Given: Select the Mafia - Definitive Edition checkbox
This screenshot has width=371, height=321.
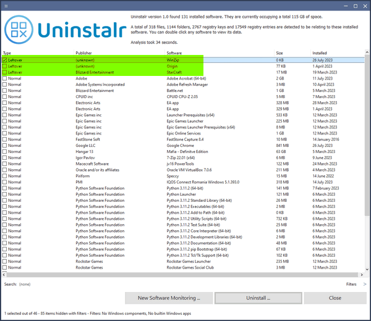Looking at the screenshot, I should tap(4, 152).
